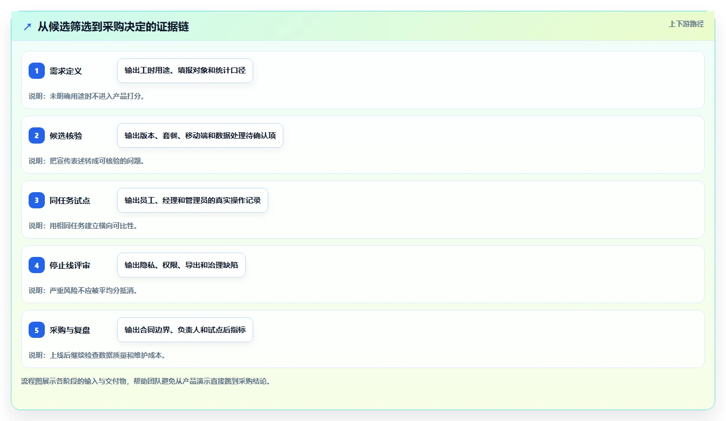Click the note 严重风险不应被平均分抵消
This screenshot has height=421, width=726.
click(x=83, y=290)
